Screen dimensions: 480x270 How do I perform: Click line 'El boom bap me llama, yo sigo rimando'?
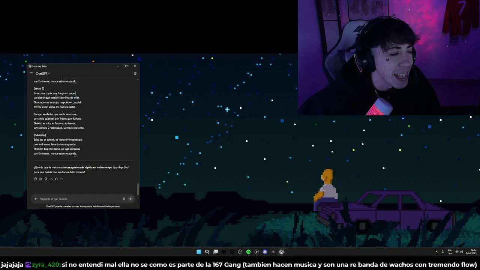[57, 149]
